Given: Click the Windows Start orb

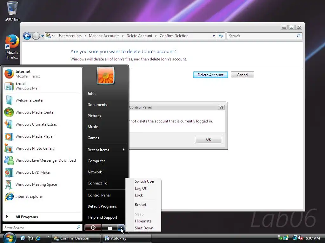Looking at the screenshot, I should point(9,238).
